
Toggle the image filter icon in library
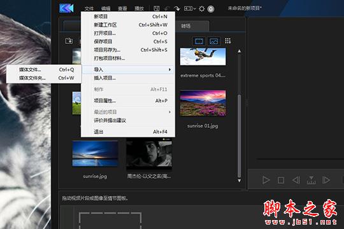(213, 41)
